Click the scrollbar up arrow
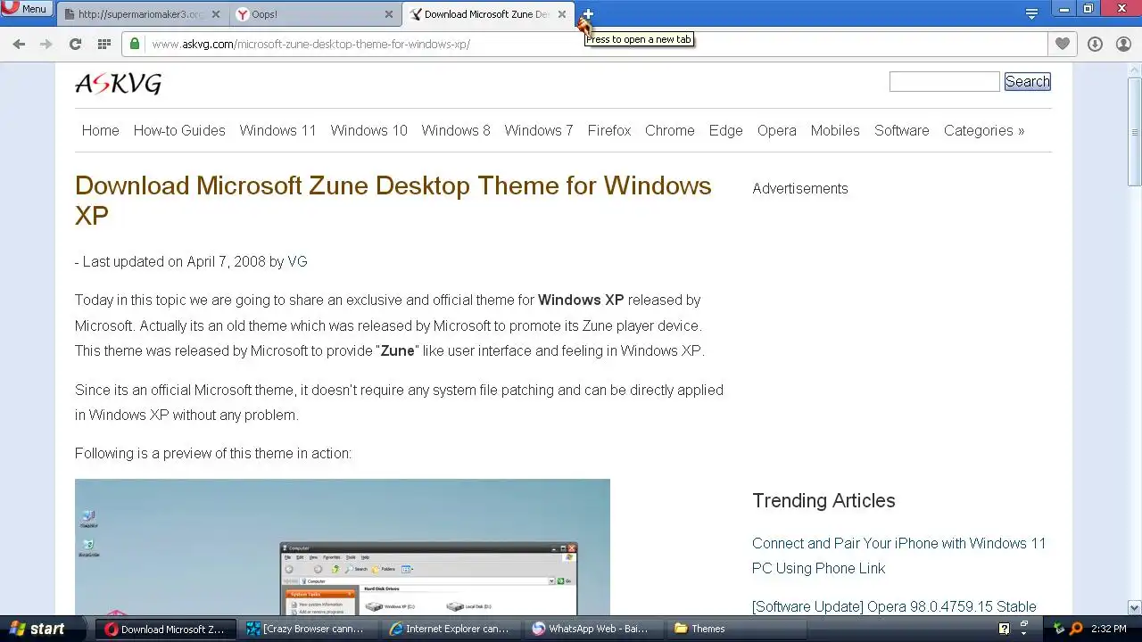Image resolution: width=1142 pixels, height=642 pixels. (1134, 69)
